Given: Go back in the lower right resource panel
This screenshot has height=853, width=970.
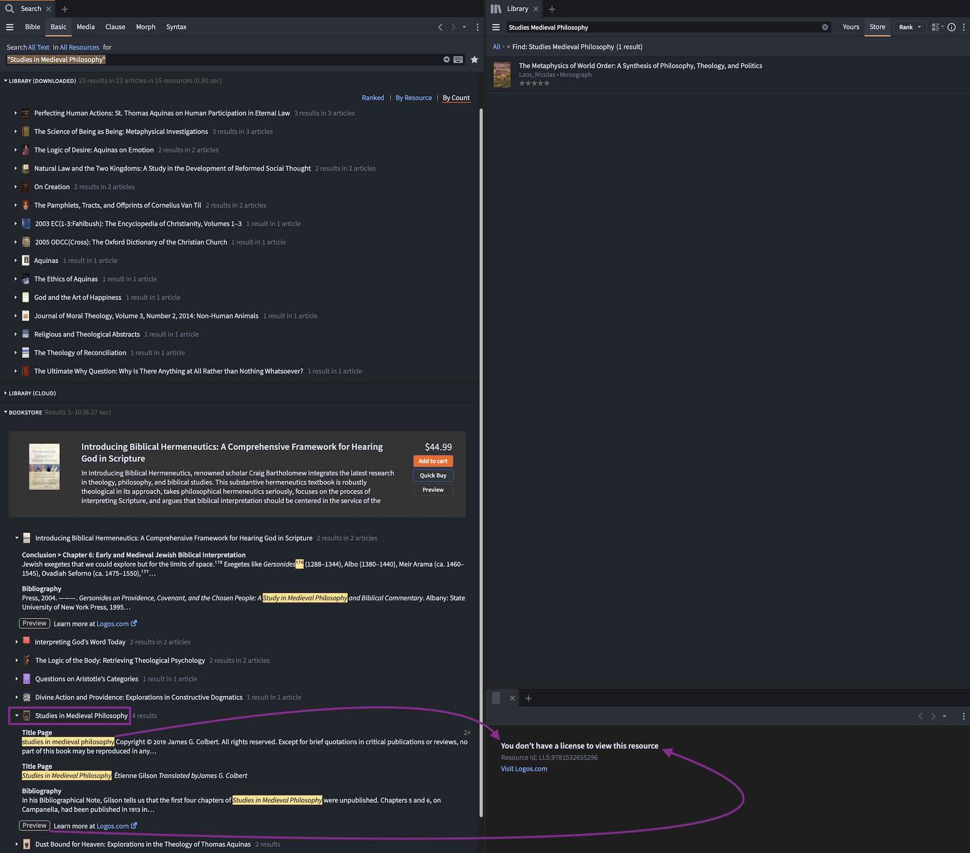Looking at the screenshot, I should click(x=920, y=716).
